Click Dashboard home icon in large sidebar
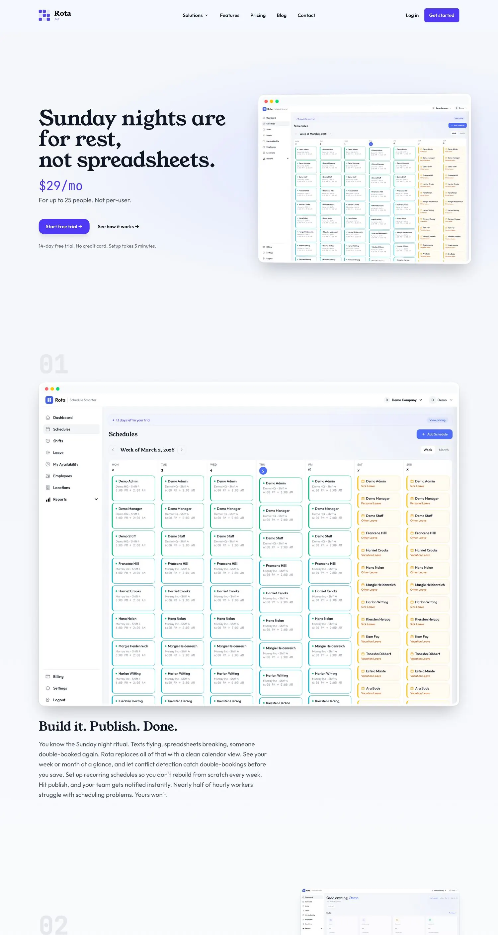The image size is (498, 935). coord(48,417)
